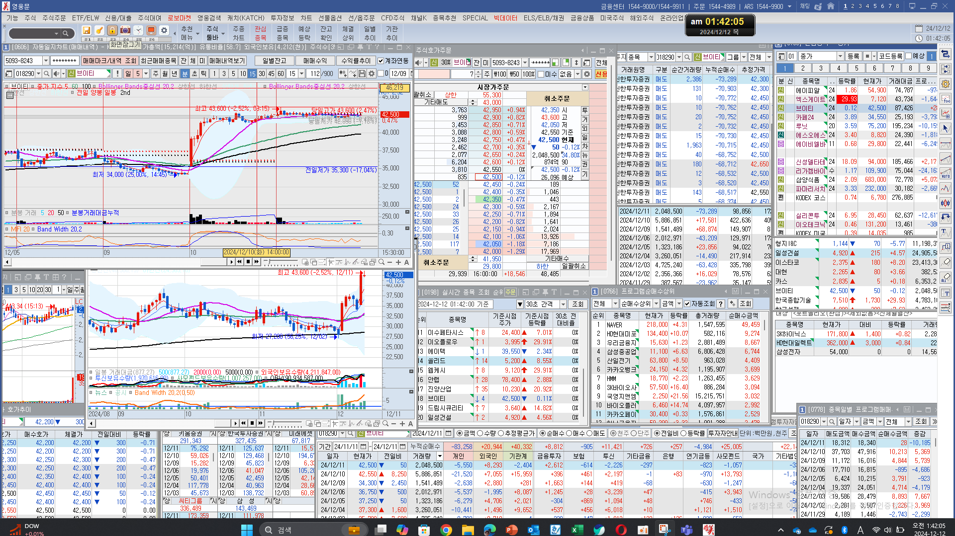Click the chart settings gear icon
The height and width of the screenshot is (536, 955).
[x=371, y=74]
